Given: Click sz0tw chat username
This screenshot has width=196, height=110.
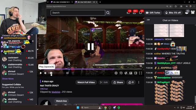Looking at the screenshot, I should pyautogui.click(x=157, y=54).
